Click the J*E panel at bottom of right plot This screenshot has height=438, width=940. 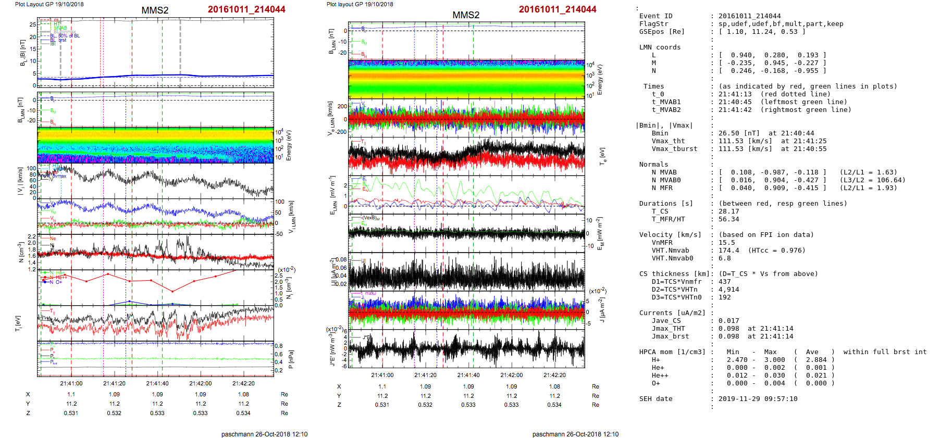click(x=466, y=348)
